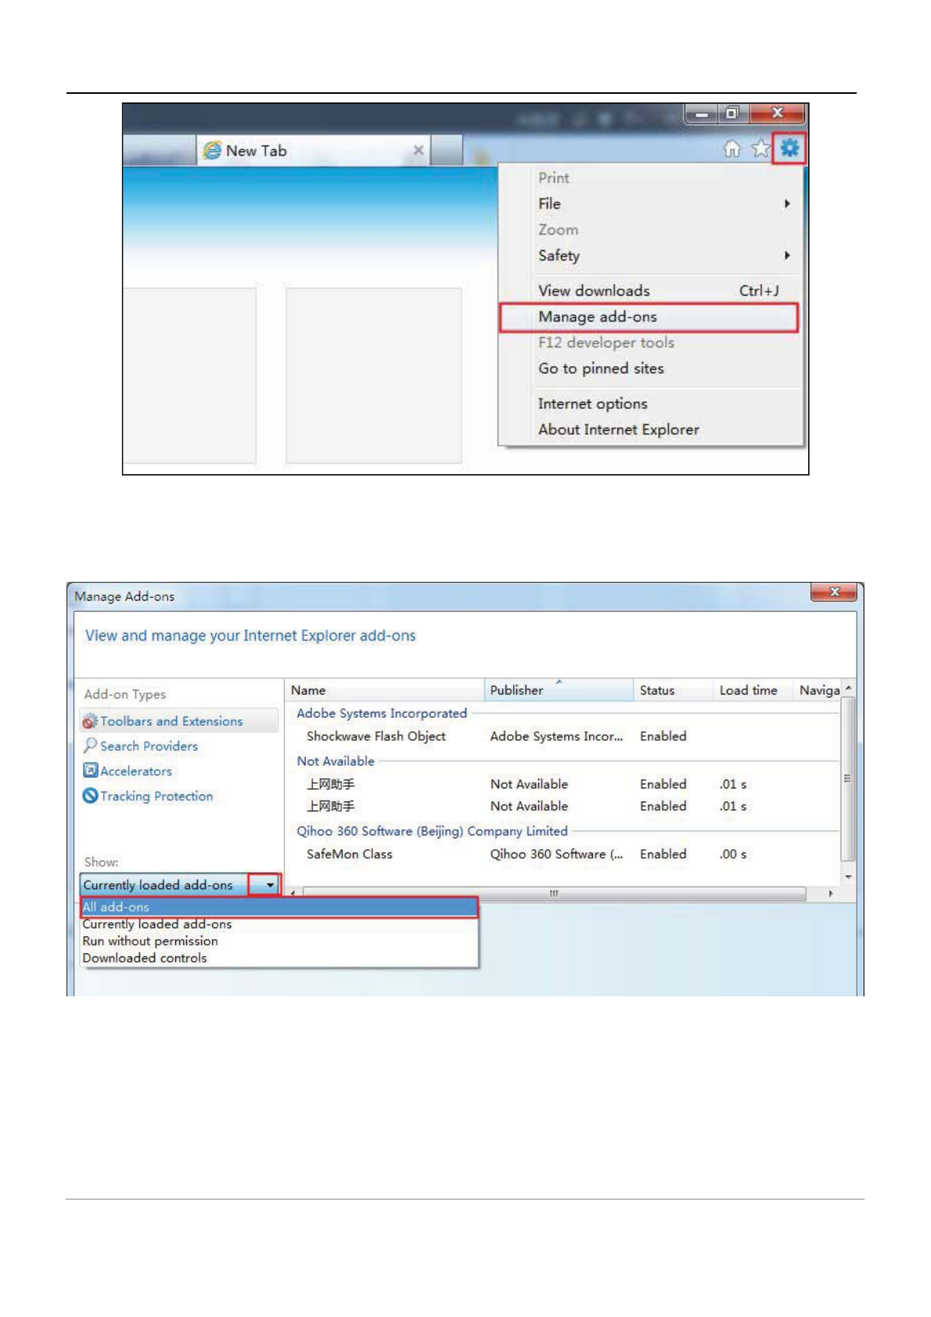Click Qihoo 360 Software group header
This screenshot has width=931, height=1317.
click(432, 831)
